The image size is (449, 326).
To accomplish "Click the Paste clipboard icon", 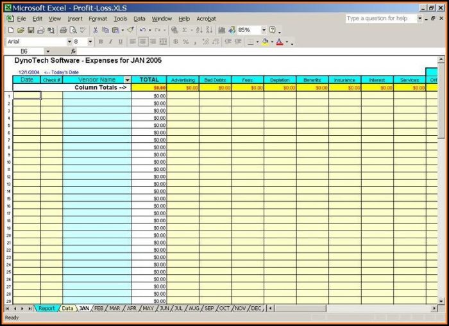I will (x=115, y=29).
